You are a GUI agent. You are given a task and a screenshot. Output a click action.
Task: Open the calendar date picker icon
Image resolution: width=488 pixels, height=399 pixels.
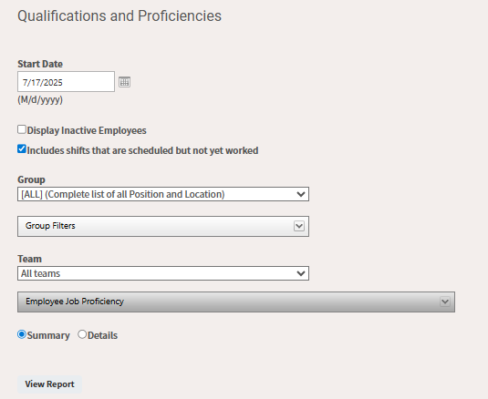(x=124, y=82)
